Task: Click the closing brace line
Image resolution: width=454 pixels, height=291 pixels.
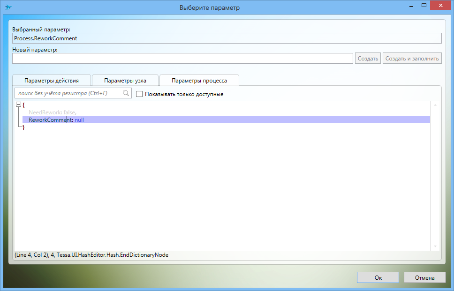Action: tap(23, 127)
